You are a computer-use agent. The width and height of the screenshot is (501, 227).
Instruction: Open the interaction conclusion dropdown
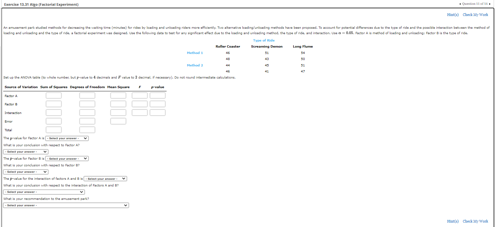click(x=44, y=192)
